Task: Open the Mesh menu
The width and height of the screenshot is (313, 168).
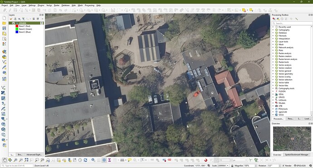Action: 80,5
